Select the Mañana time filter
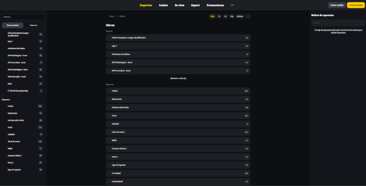This screenshot has width=366, height=186. [x=240, y=16]
